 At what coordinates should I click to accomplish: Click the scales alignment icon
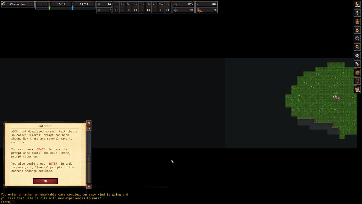pos(176,10)
